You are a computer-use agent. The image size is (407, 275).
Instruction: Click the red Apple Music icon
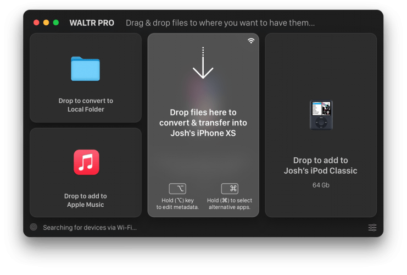coord(86,162)
